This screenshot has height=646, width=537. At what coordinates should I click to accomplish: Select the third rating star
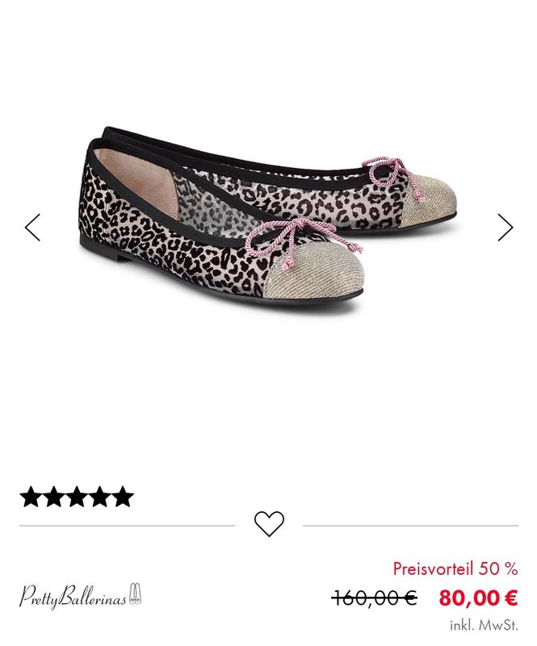pos(77,497)
